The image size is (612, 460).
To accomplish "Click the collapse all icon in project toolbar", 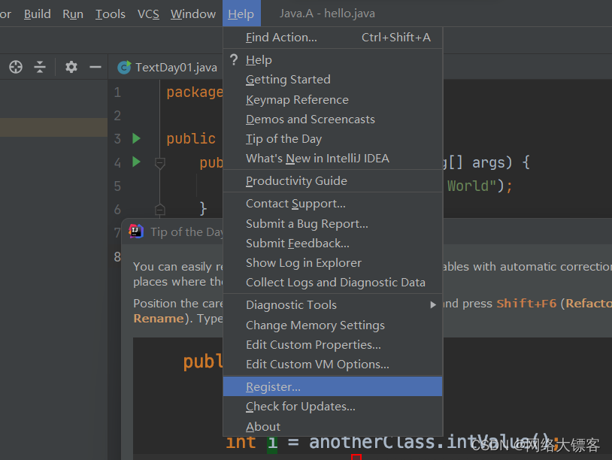I will 40,67.
